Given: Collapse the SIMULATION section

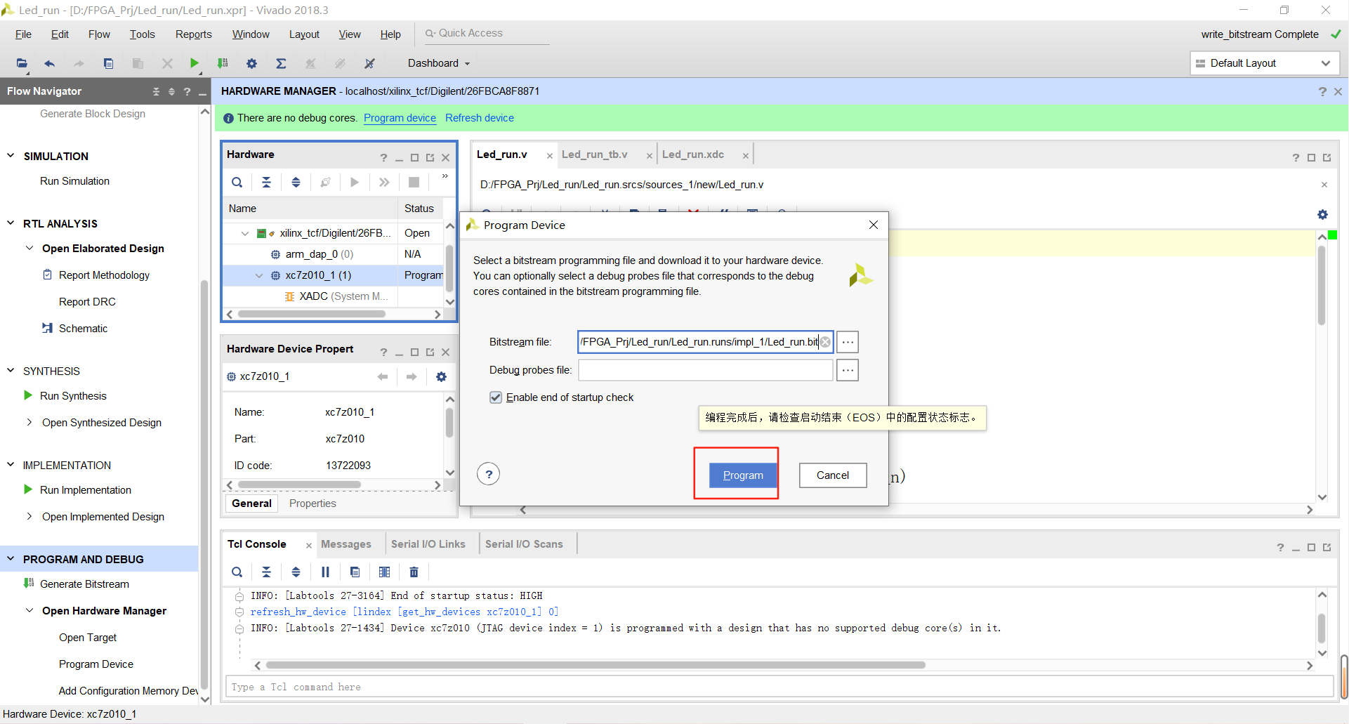Looking at the screenshot, I should point(11,156).
